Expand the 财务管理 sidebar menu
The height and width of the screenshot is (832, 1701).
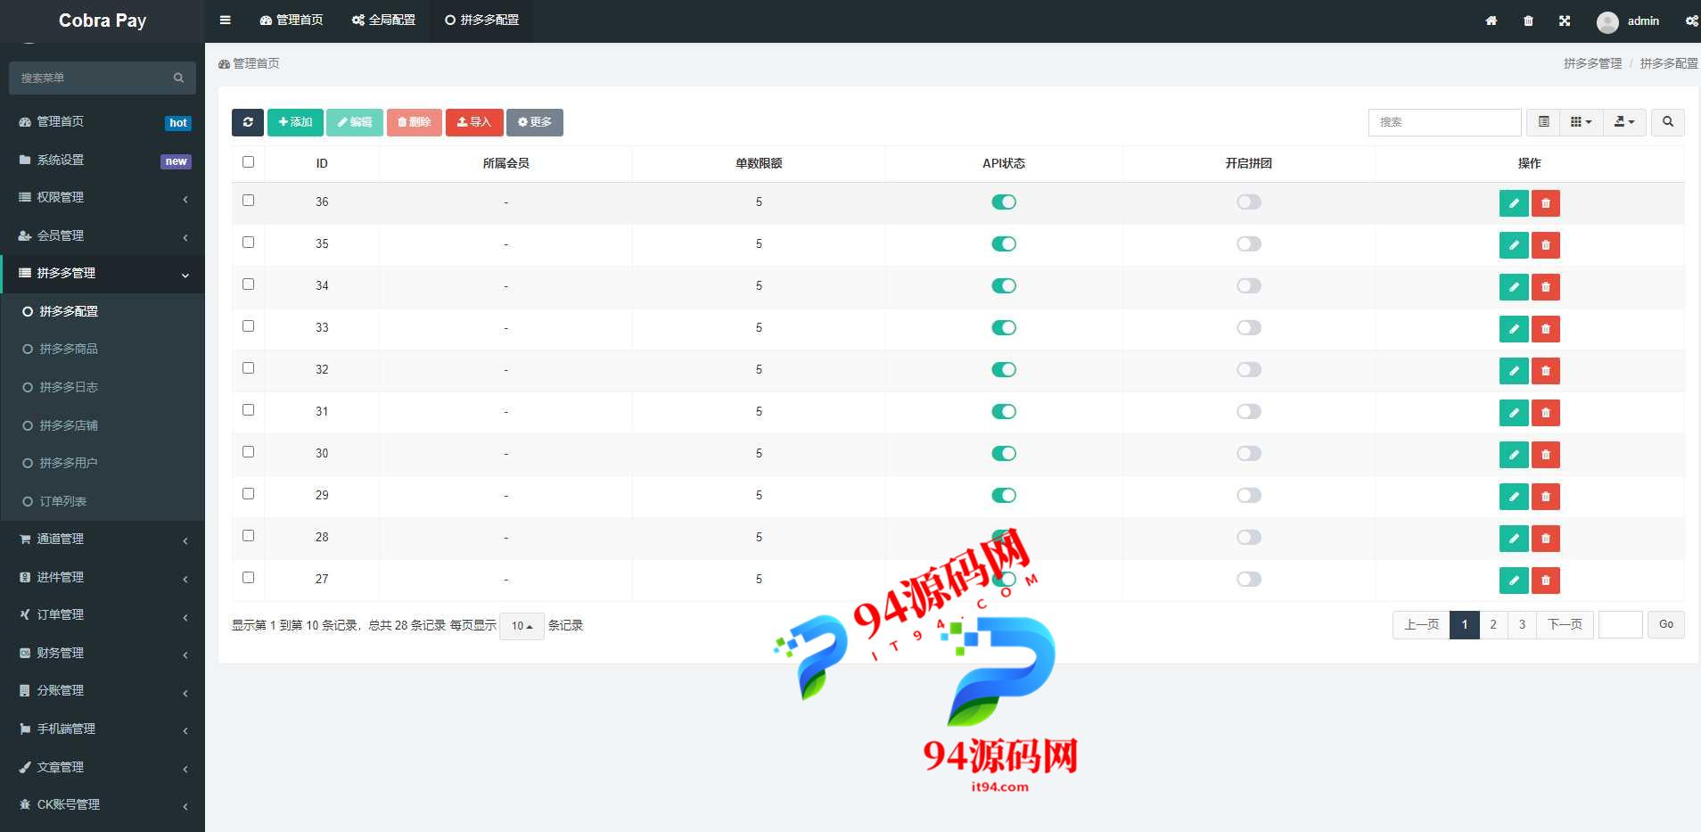(x=103, y=653)
